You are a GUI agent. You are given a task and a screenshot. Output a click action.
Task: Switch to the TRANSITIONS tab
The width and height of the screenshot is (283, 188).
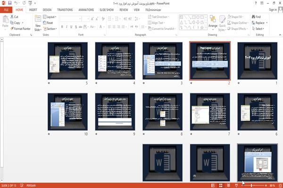tap(65, 10)
